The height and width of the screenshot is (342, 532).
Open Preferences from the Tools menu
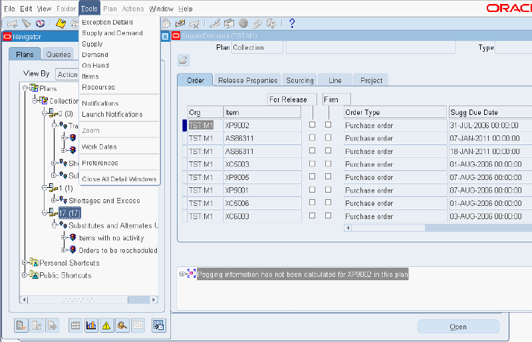coord(100,163)
